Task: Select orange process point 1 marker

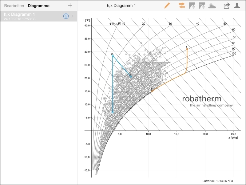Action: click(187, 49)
